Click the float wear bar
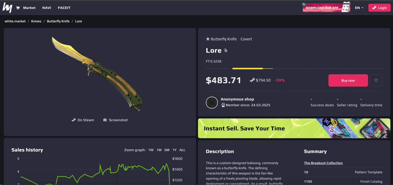The height and width of the screenshot is (185, 393). pyautogui.click(x=294, y=69)
